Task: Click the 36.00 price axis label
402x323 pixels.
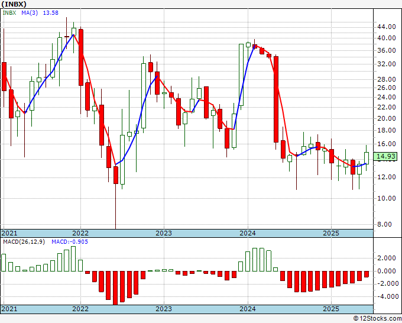Action: (x=386, y=50)
